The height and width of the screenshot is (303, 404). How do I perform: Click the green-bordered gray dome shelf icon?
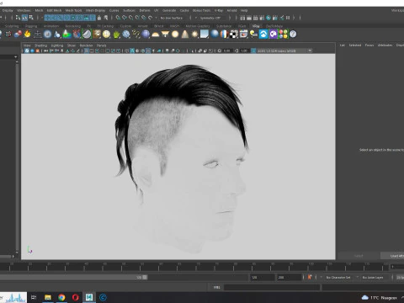point(87,35)
